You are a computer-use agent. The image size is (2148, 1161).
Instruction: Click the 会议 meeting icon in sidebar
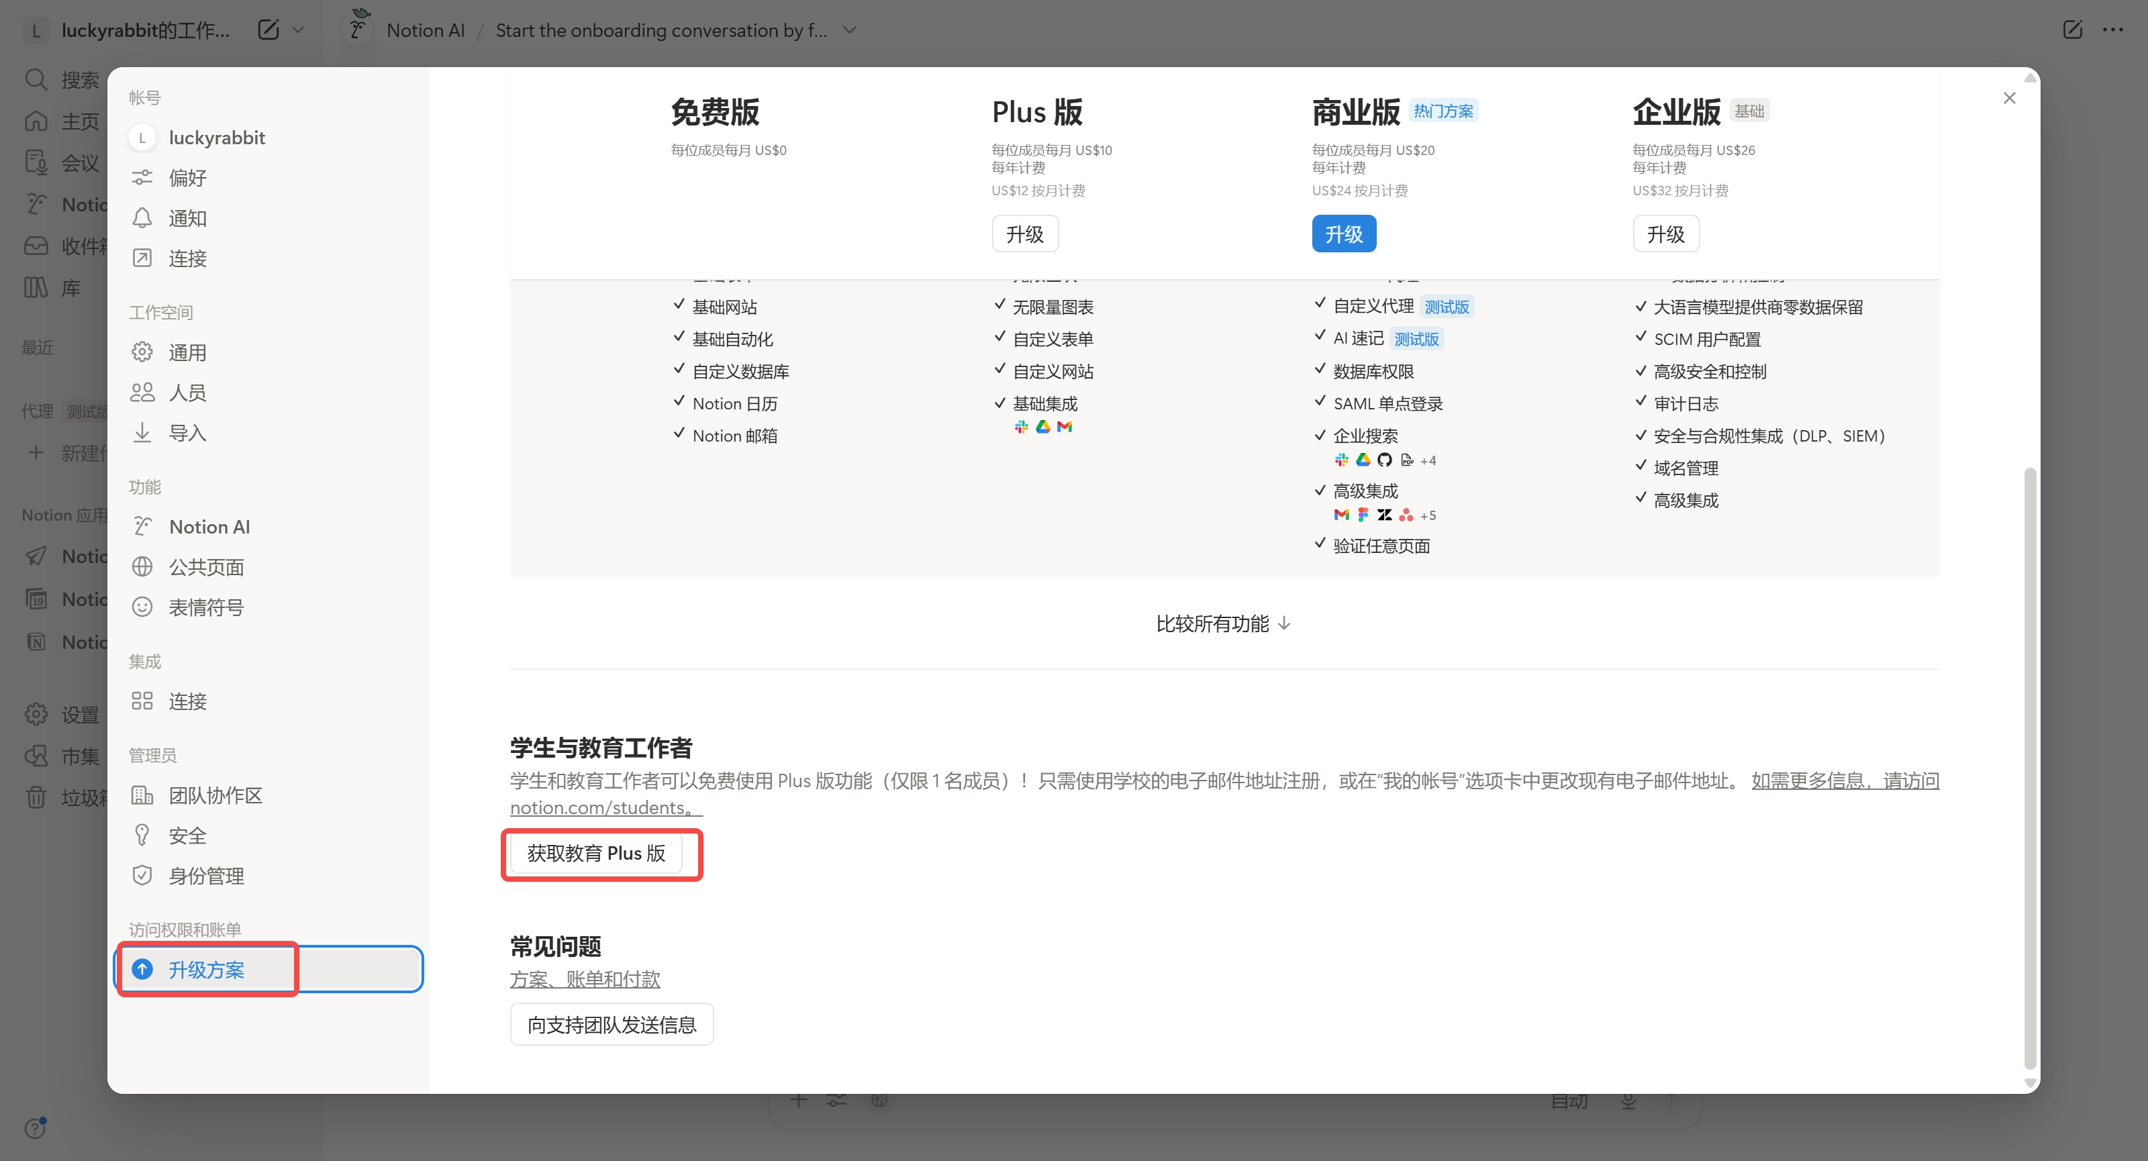click(36, 162)
